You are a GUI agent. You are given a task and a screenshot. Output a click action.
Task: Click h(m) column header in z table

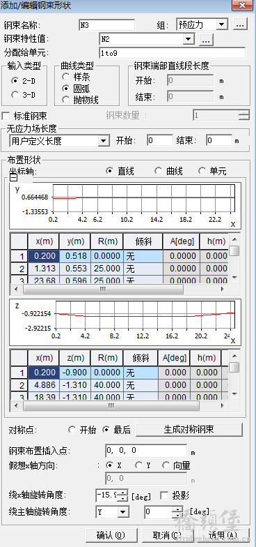pyautogui.click(x=206, y=358)
